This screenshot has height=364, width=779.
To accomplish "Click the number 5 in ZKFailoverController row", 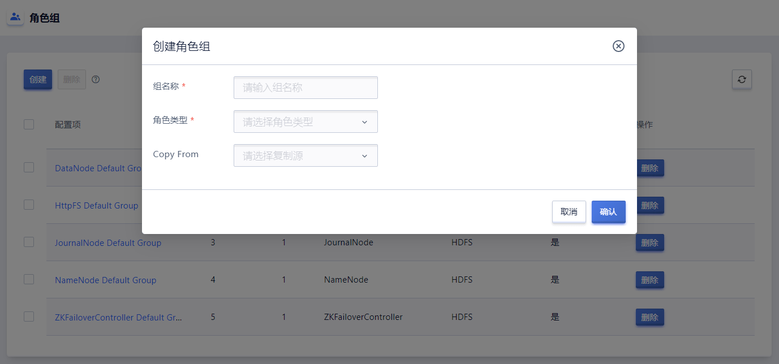I will point(213,317).
